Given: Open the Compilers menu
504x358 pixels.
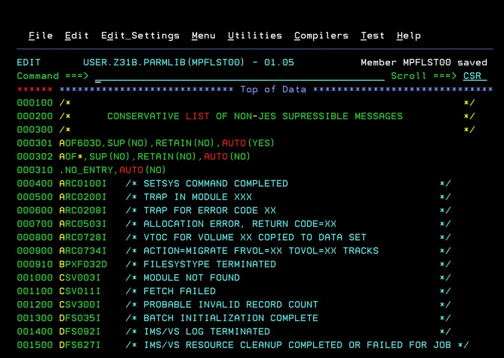Looking at the screenshot, I should tap(321, 35).
